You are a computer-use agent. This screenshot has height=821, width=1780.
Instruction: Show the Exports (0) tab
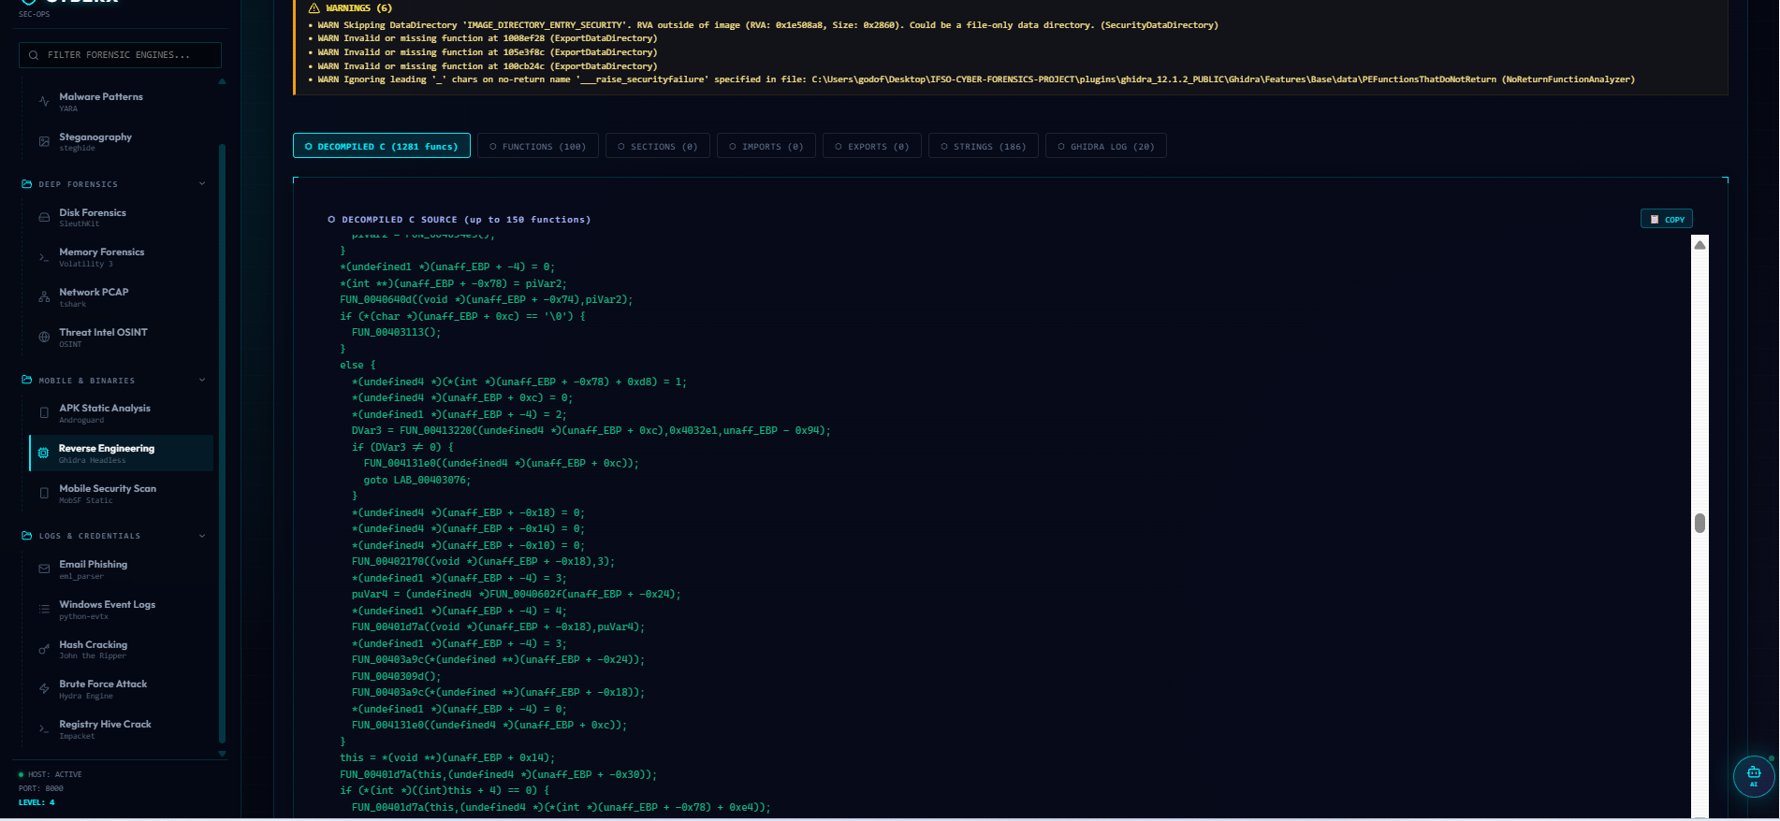pyautogui.click(x=872, y=147)
